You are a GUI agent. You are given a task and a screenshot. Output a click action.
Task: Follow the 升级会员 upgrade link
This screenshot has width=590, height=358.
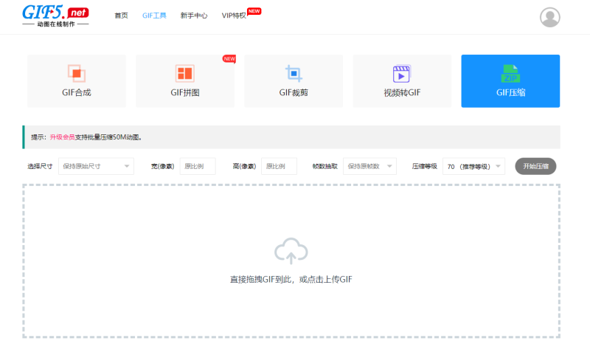point(63,137)
